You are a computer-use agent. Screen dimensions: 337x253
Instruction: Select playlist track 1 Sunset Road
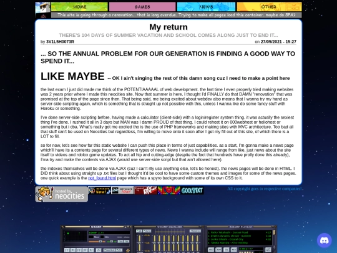point(240,232)
